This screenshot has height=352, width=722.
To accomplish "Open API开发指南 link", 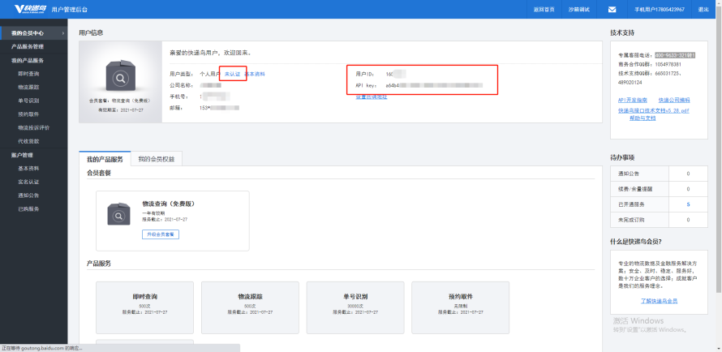I will [633, 100].
